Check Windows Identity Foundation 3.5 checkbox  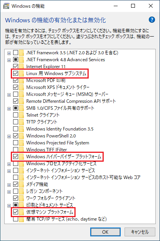15,129
